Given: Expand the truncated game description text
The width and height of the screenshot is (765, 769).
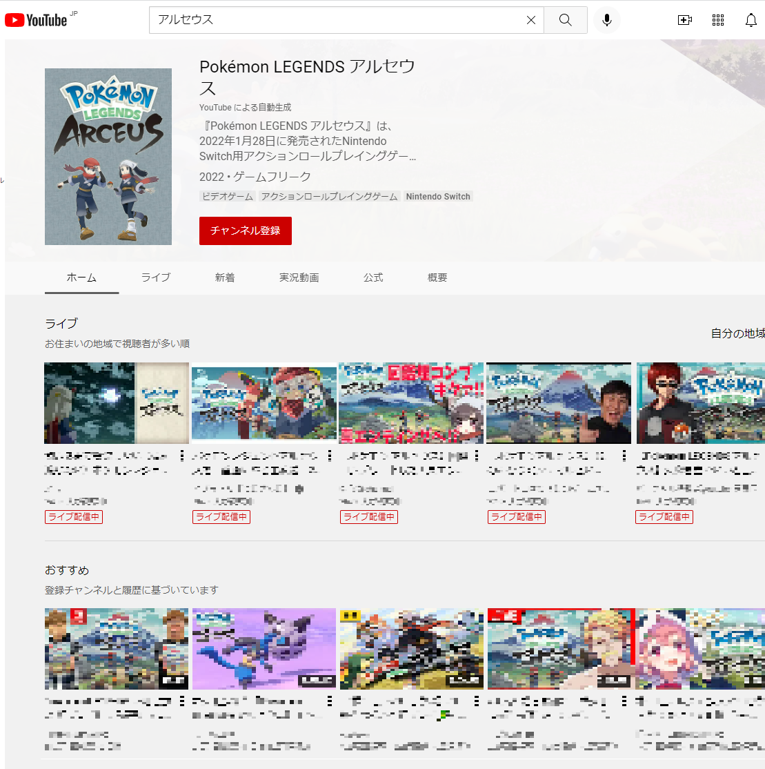Looking at the screenshot, I should click(308, 142).
